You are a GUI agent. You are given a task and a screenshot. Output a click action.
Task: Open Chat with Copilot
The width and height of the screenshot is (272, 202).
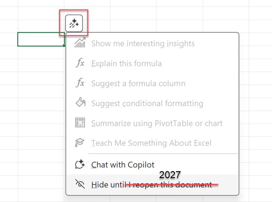point(123,165)
